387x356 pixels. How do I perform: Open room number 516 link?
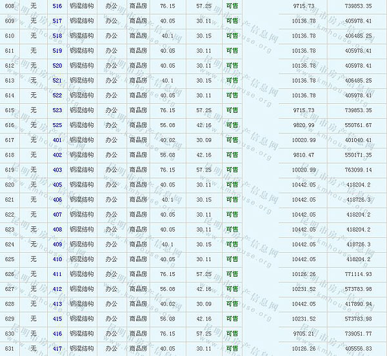tap(57, 5)
